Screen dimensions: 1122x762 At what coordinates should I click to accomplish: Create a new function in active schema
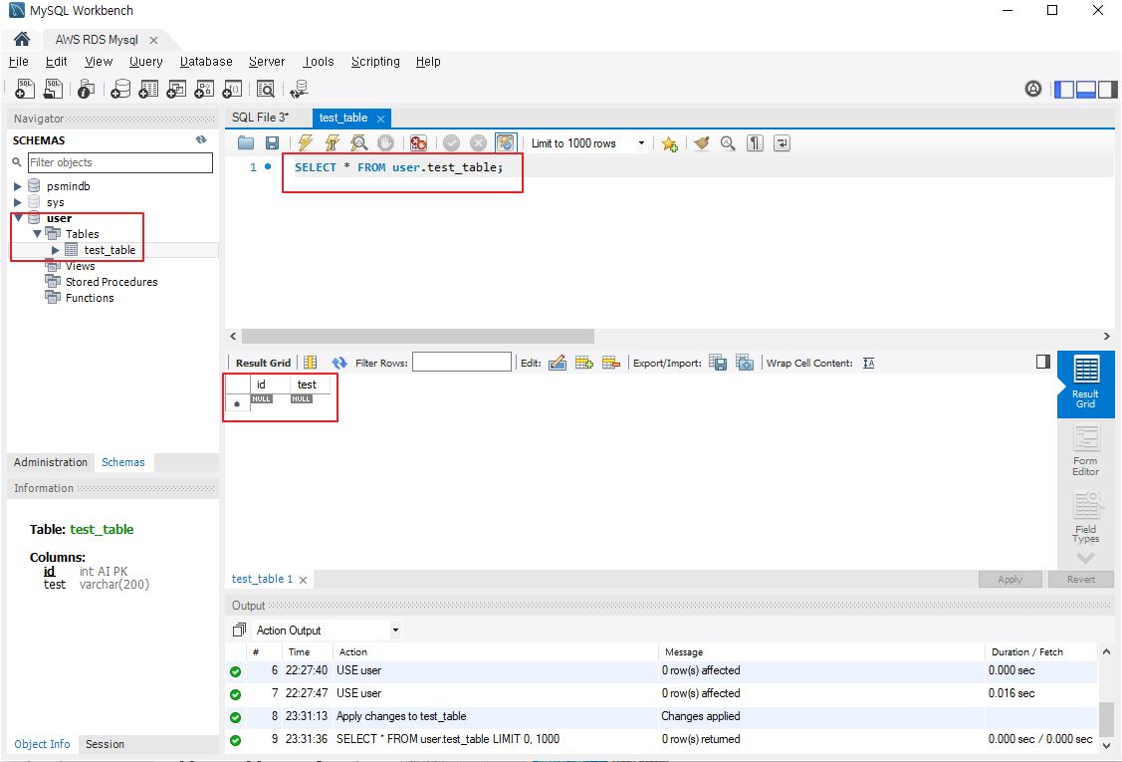232,89
